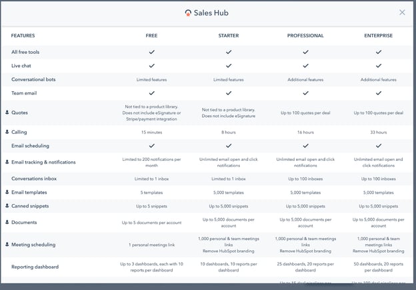
Task: Click the person icon beside Email templates
Action: tap(7, 192)
